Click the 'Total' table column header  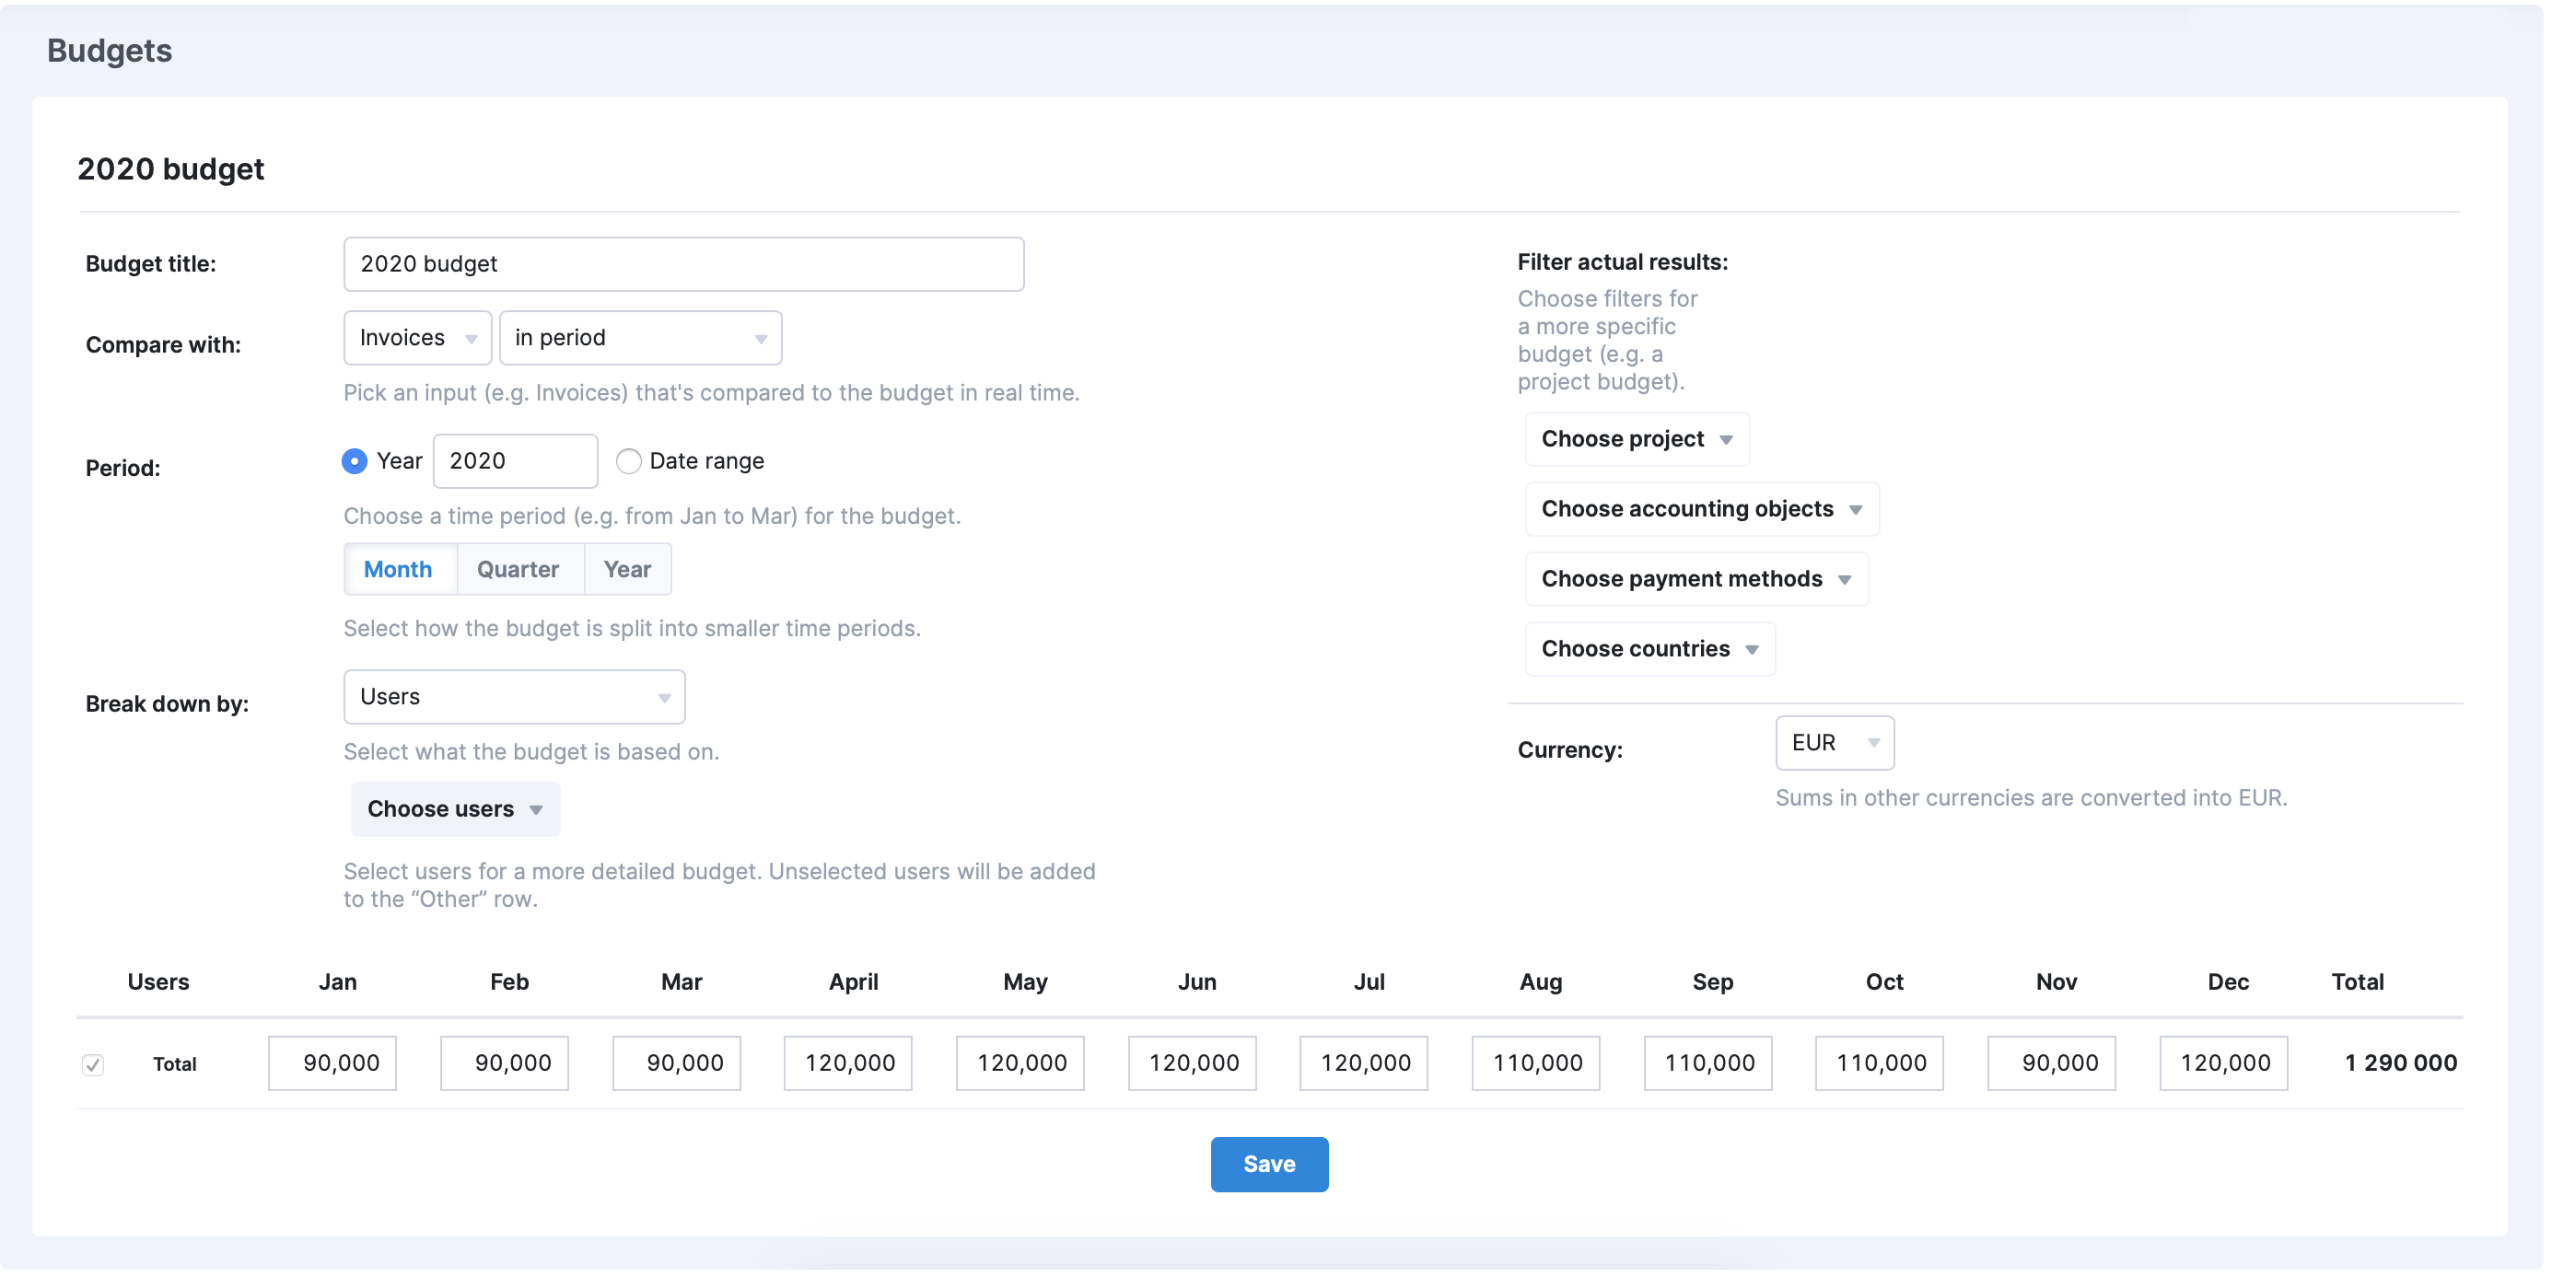[x=2358, y=981]
